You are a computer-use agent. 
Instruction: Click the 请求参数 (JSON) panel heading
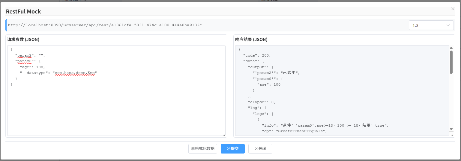(23, 40)
